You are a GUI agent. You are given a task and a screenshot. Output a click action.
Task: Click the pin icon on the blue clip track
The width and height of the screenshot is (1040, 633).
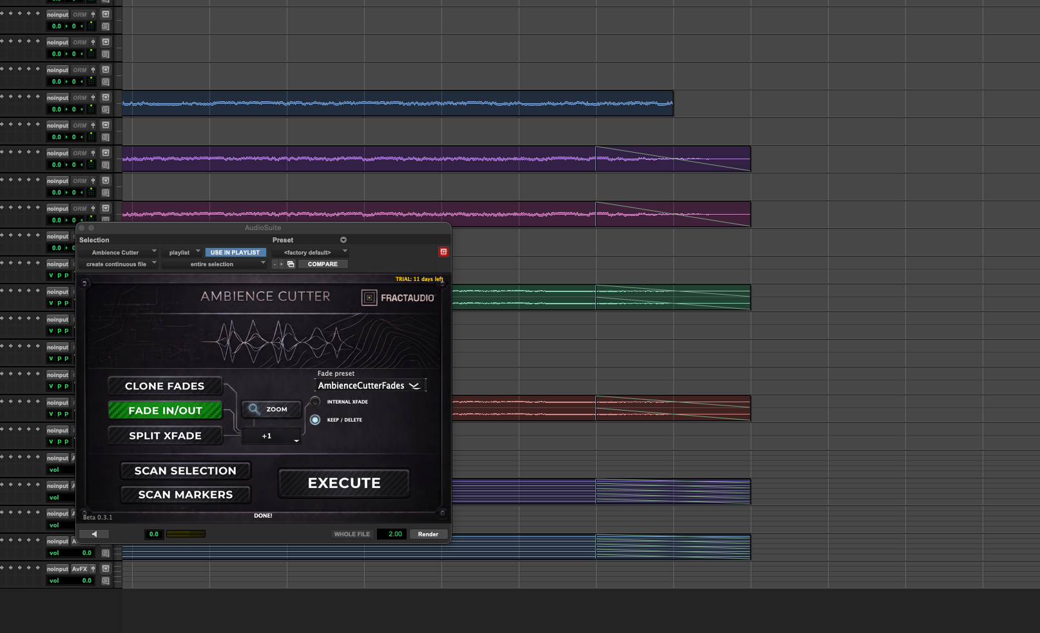click(93, 97)
